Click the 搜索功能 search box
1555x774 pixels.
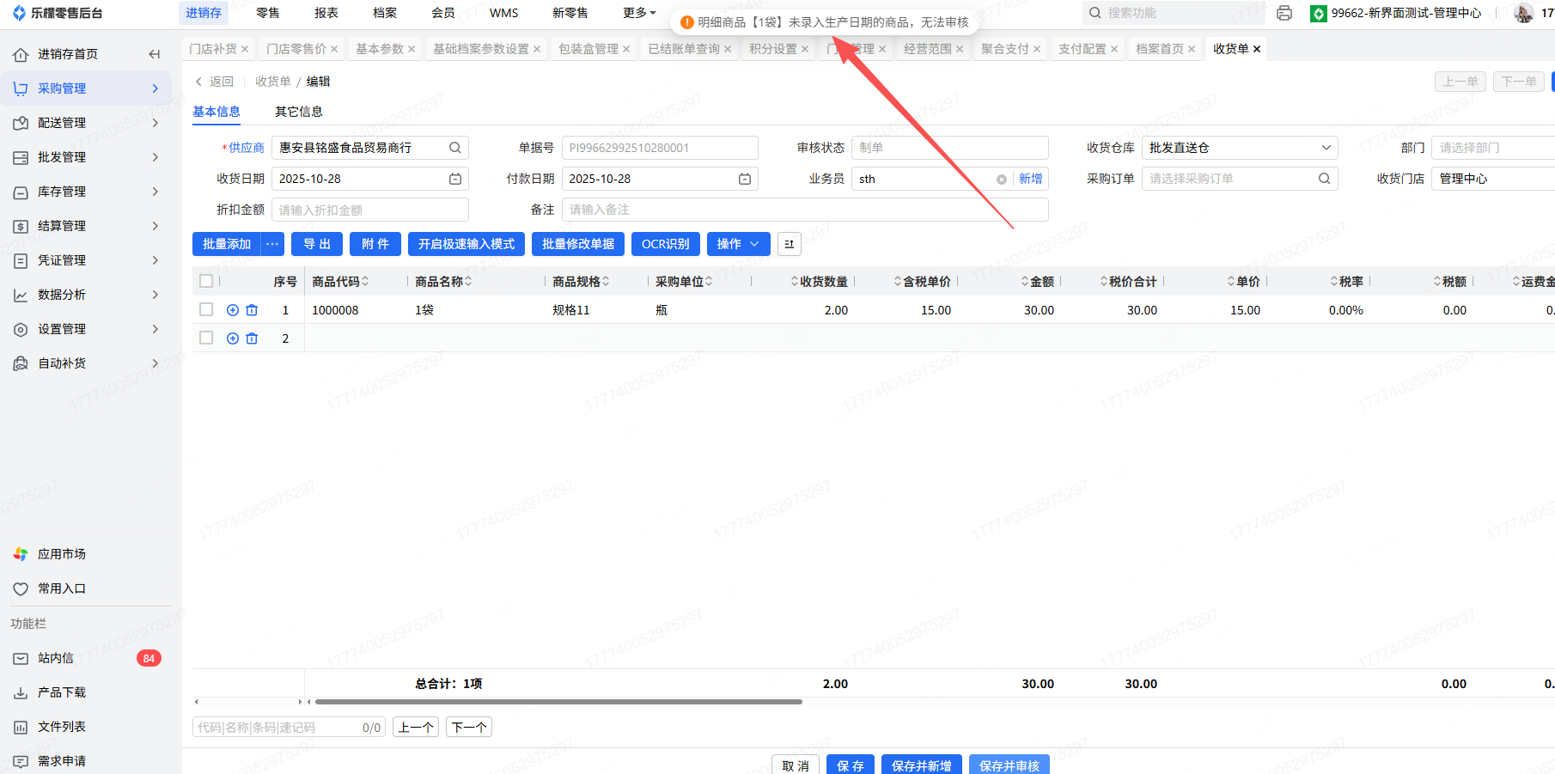pos(1173,13)
